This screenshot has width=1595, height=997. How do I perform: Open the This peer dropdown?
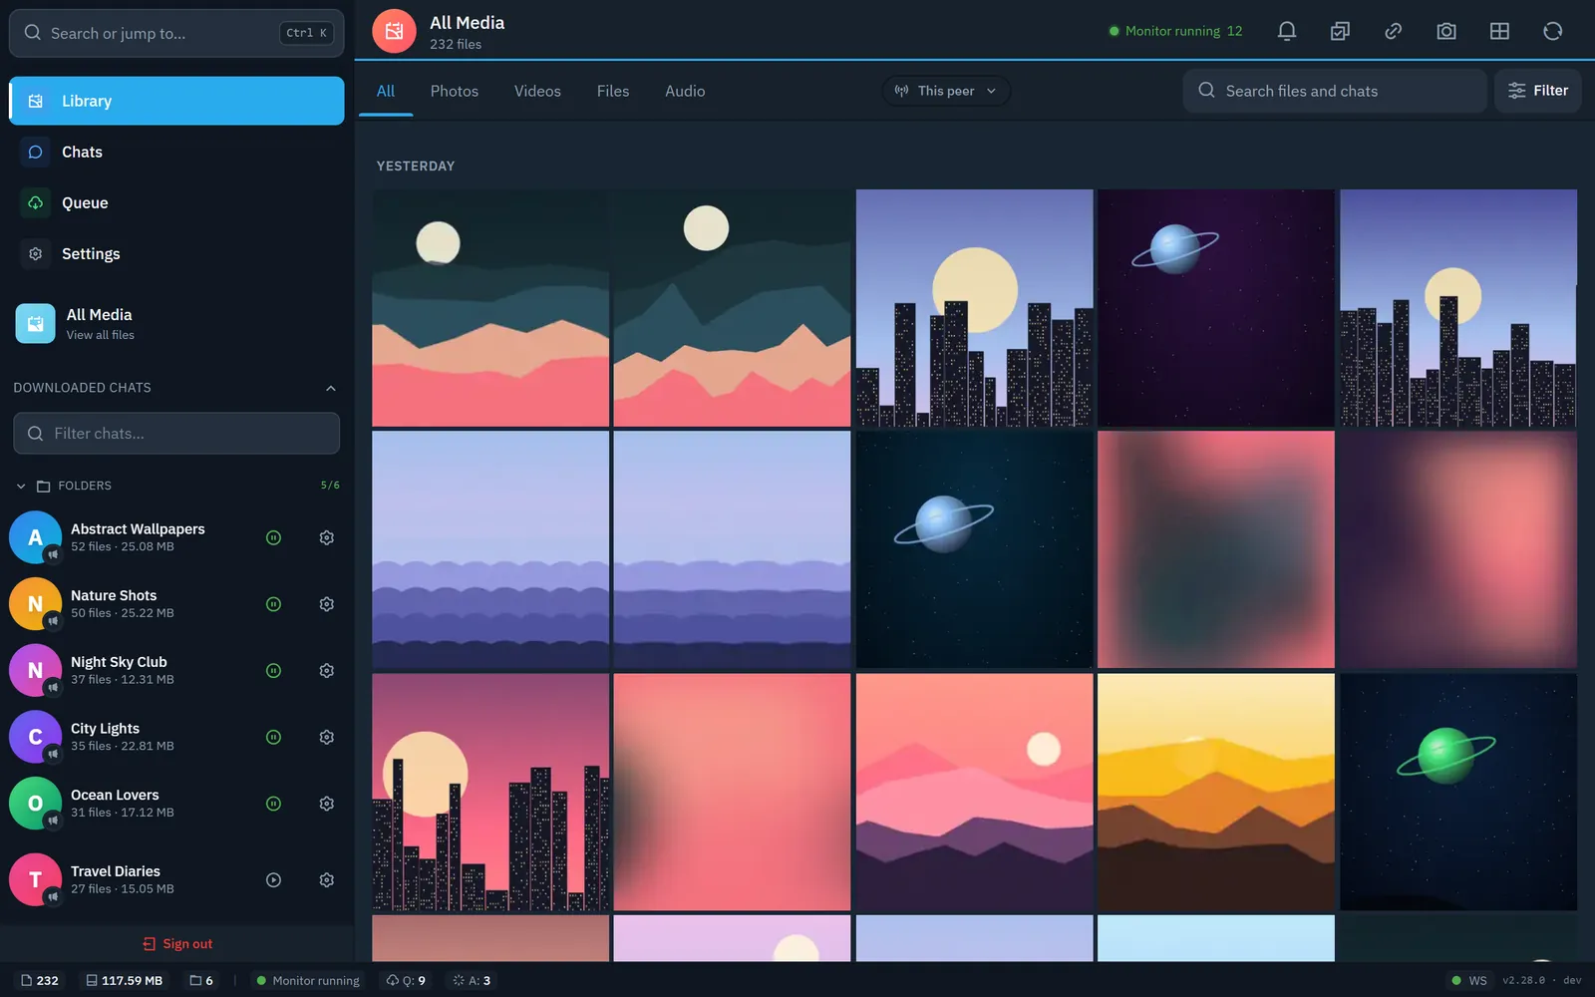[945, 91]
